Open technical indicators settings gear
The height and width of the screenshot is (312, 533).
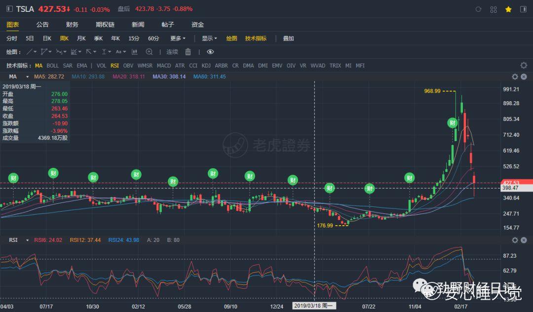524,65
